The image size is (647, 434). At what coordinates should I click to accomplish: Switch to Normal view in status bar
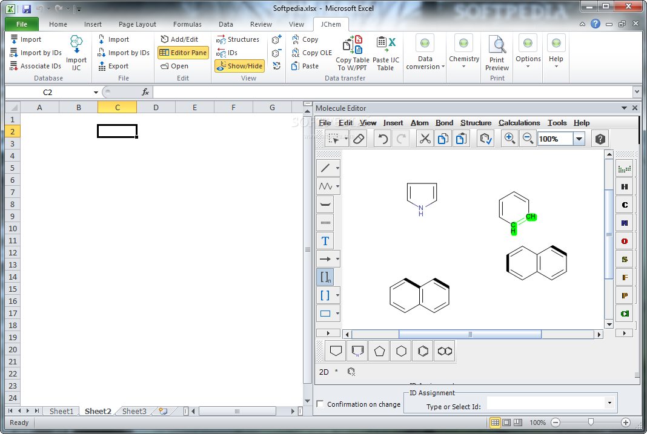tap(495, 422)
